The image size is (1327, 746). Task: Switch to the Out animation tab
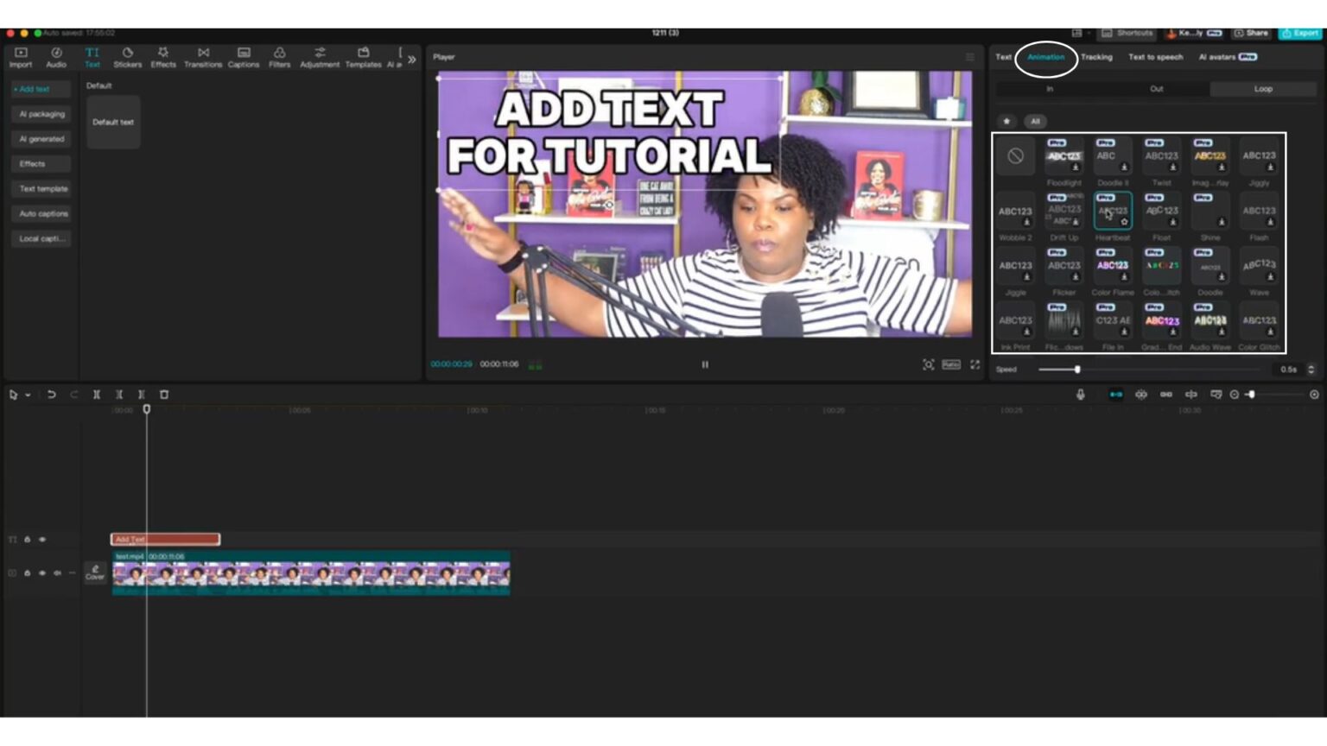click(x=1156, y=88)
